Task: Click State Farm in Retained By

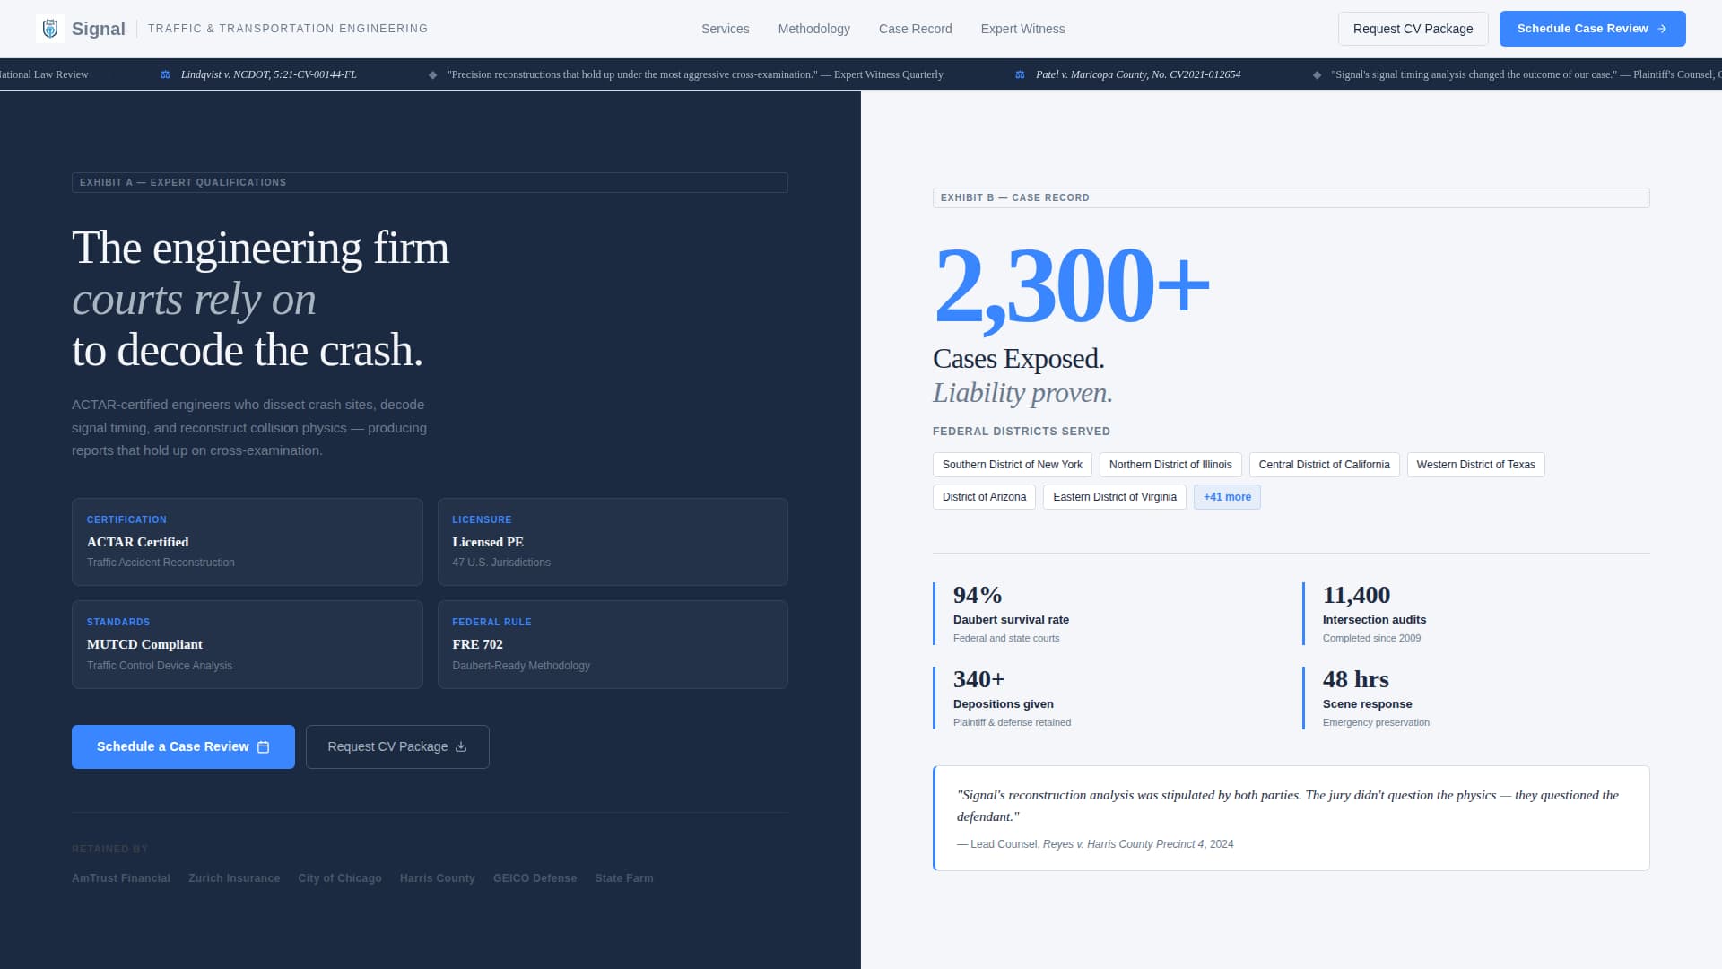Action: click(x=624, y=878)
